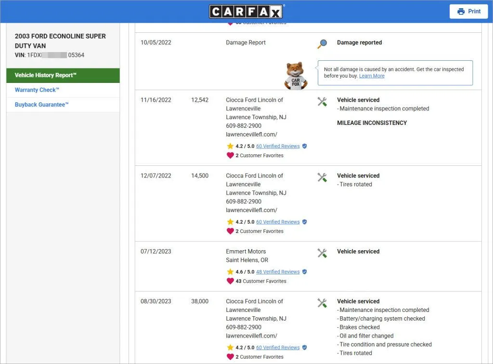Viewport: 493px width, 364px height.
Task: Click verified shield badge in 08/30/2023 entry
Action: coord(304,348)
